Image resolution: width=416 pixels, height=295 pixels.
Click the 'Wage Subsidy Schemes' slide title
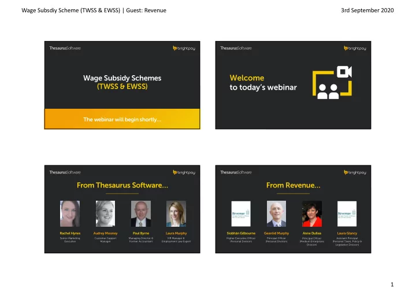[122, 78]
